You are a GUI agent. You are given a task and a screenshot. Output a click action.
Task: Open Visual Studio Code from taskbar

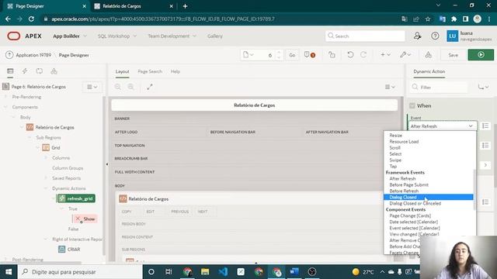coord(223,272)
